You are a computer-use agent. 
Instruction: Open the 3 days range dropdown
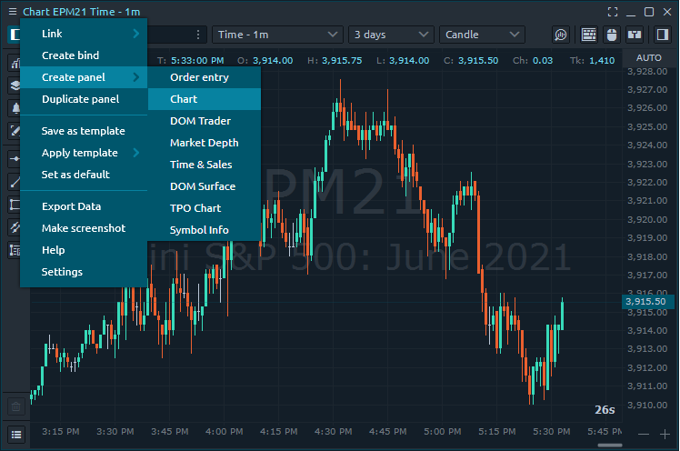tap(391, 35)
